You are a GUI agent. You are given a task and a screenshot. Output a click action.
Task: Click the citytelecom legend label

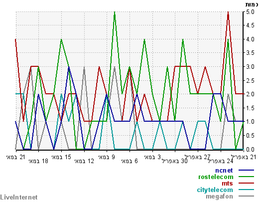(215, 190)
